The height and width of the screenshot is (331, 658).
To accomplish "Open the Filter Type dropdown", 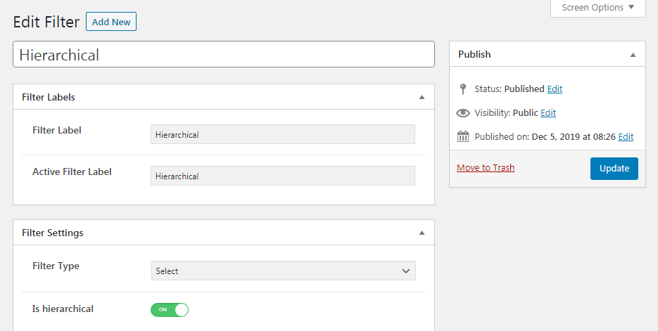I will pos(284,271).
